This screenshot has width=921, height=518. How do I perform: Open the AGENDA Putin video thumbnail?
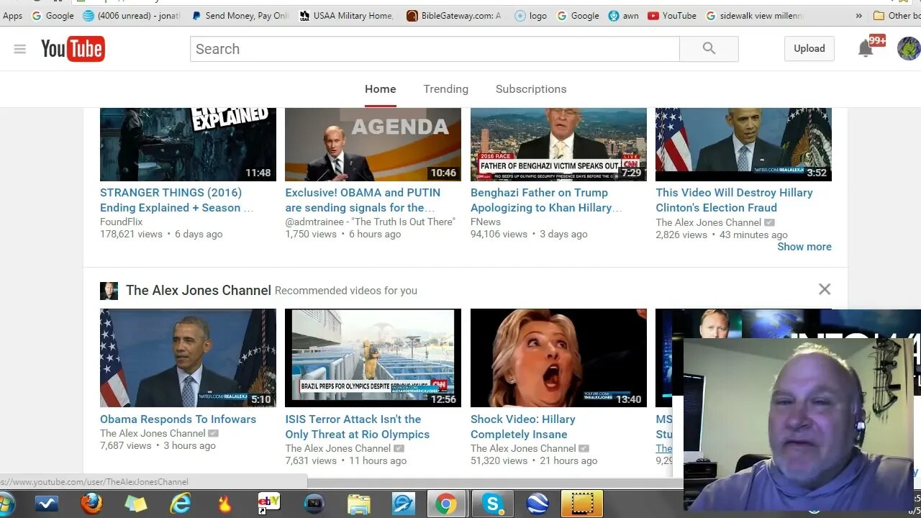pyautogui.click(x=373, y=144)
